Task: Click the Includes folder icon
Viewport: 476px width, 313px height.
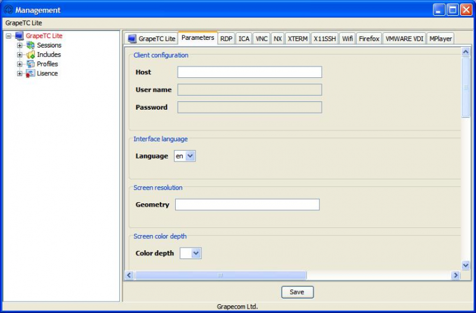Action: coord(30,54)
